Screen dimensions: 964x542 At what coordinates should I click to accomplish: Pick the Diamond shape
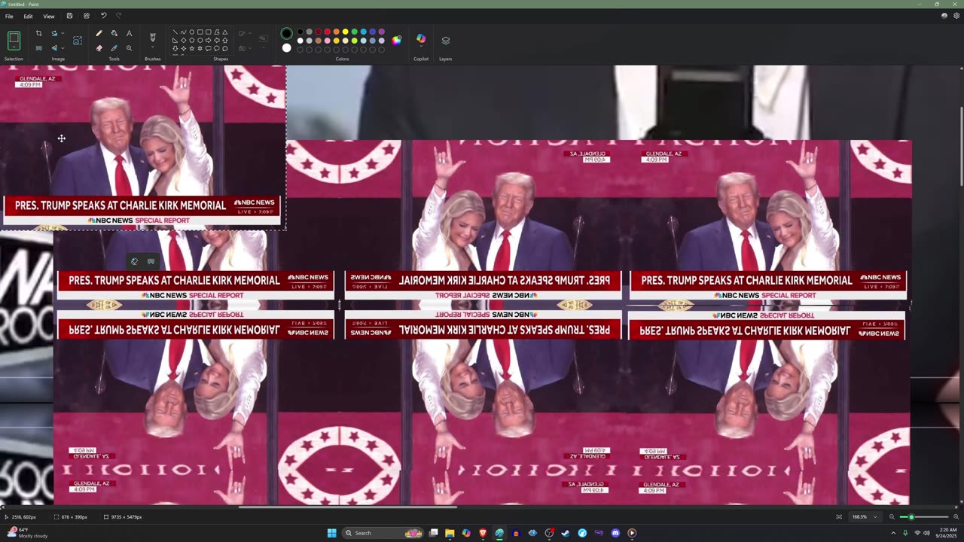click(183, 41)
